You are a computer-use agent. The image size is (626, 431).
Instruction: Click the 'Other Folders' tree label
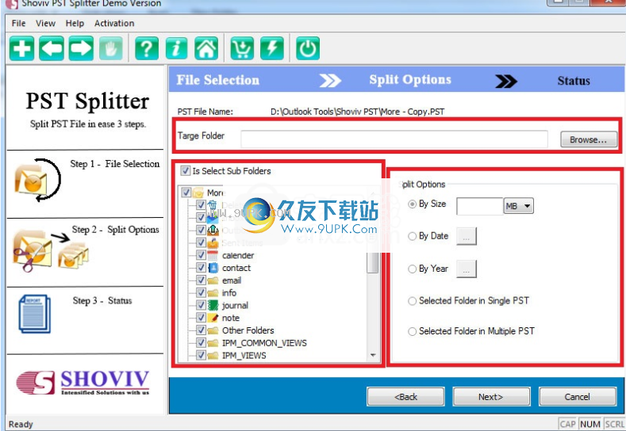click(248, 330)
